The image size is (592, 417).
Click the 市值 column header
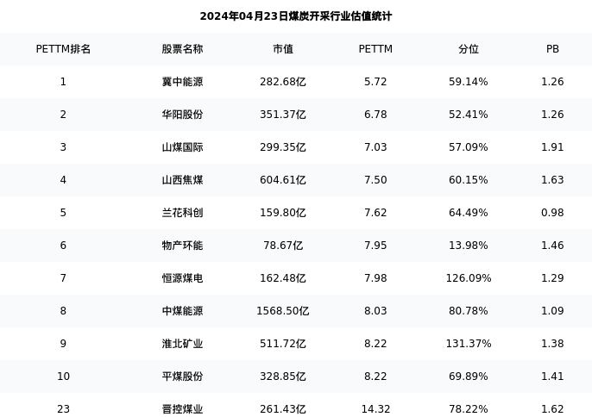[283, 49]
